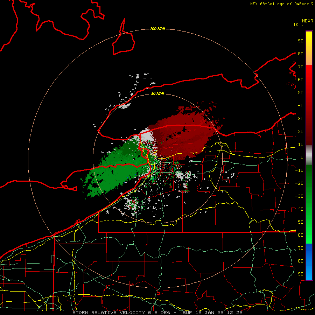This screenshot has height=315, width=315.
Task: Click the 0 value on velocity scale
Action: pyautogui.click(x=302, y=157)
